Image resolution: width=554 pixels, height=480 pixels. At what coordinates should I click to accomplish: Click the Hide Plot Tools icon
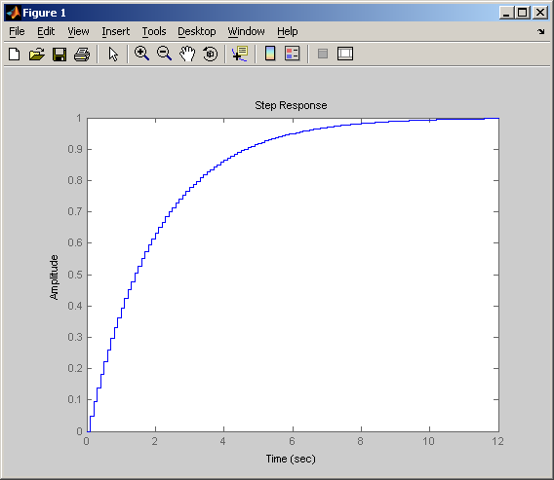[323, 54]
